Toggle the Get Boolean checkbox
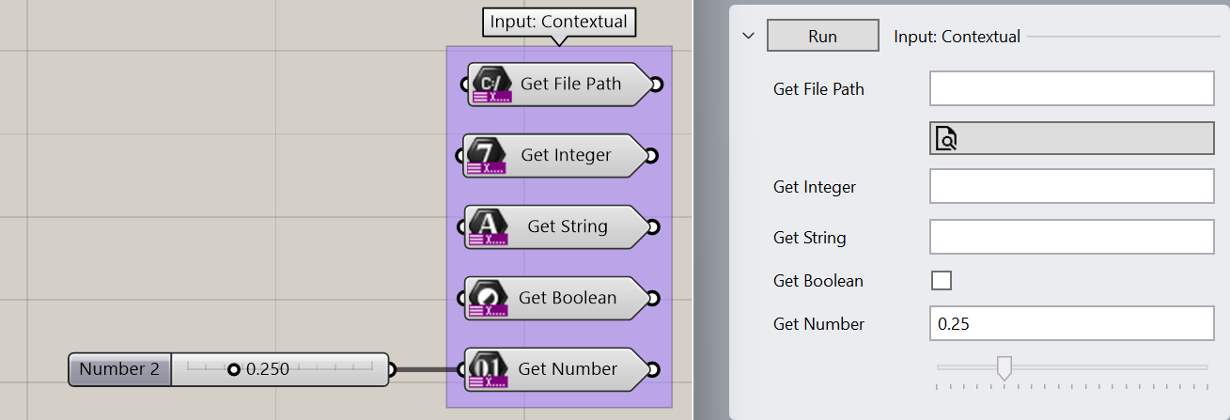This screenshot has height=420, width=1230. (x=941, y=280)
